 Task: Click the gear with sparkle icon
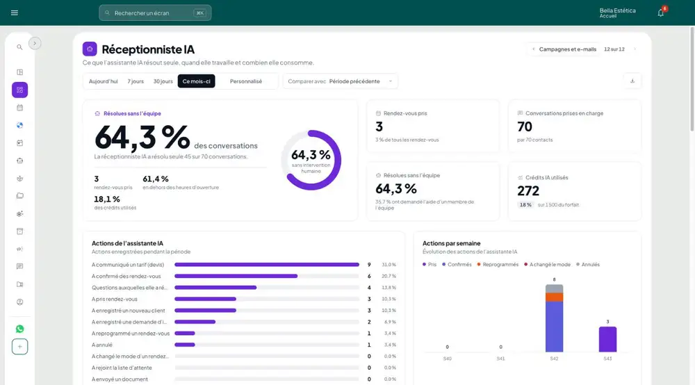point(19,213)
